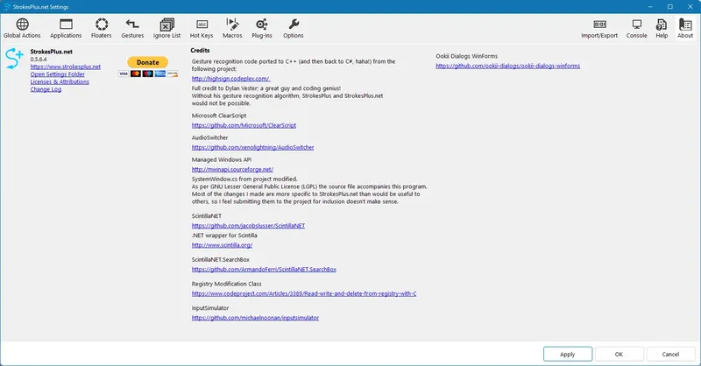Open the Global Actions section

pyautogui.click(x=22, y=28)
